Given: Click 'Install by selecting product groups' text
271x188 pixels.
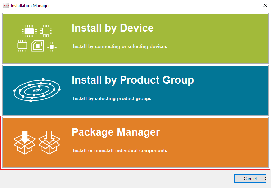Looking at the screenshot, I should (x=112, y=99).
